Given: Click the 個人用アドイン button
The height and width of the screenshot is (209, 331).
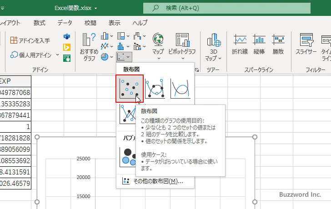Looking at the screenshot, I should (31, 55).
